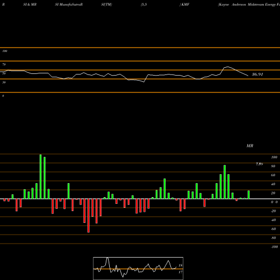Click the KMF ticker symbol in header

(185, 4)
